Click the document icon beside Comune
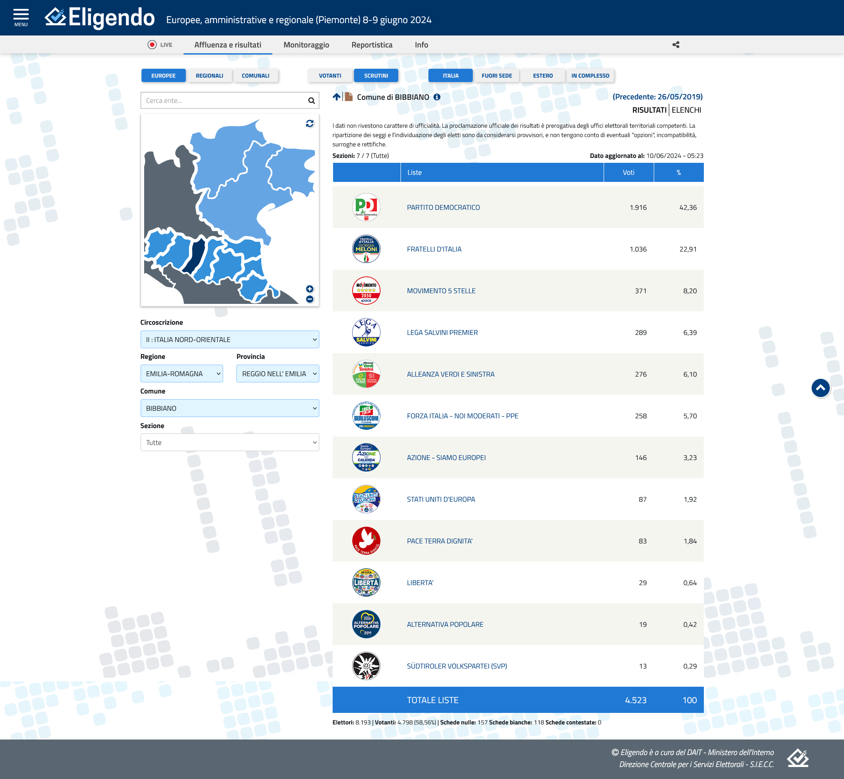The image size is (844, 779). point(349,97)
